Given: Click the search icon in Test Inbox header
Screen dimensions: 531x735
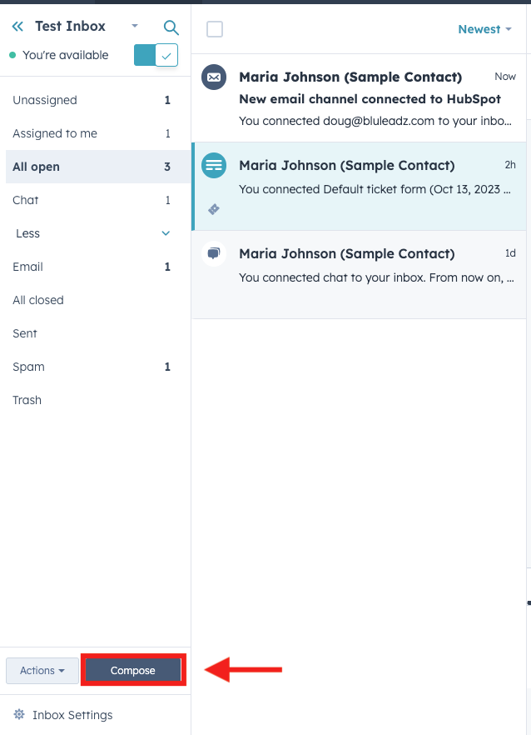Looking at the screenshot, I should [x=171, y=27].
